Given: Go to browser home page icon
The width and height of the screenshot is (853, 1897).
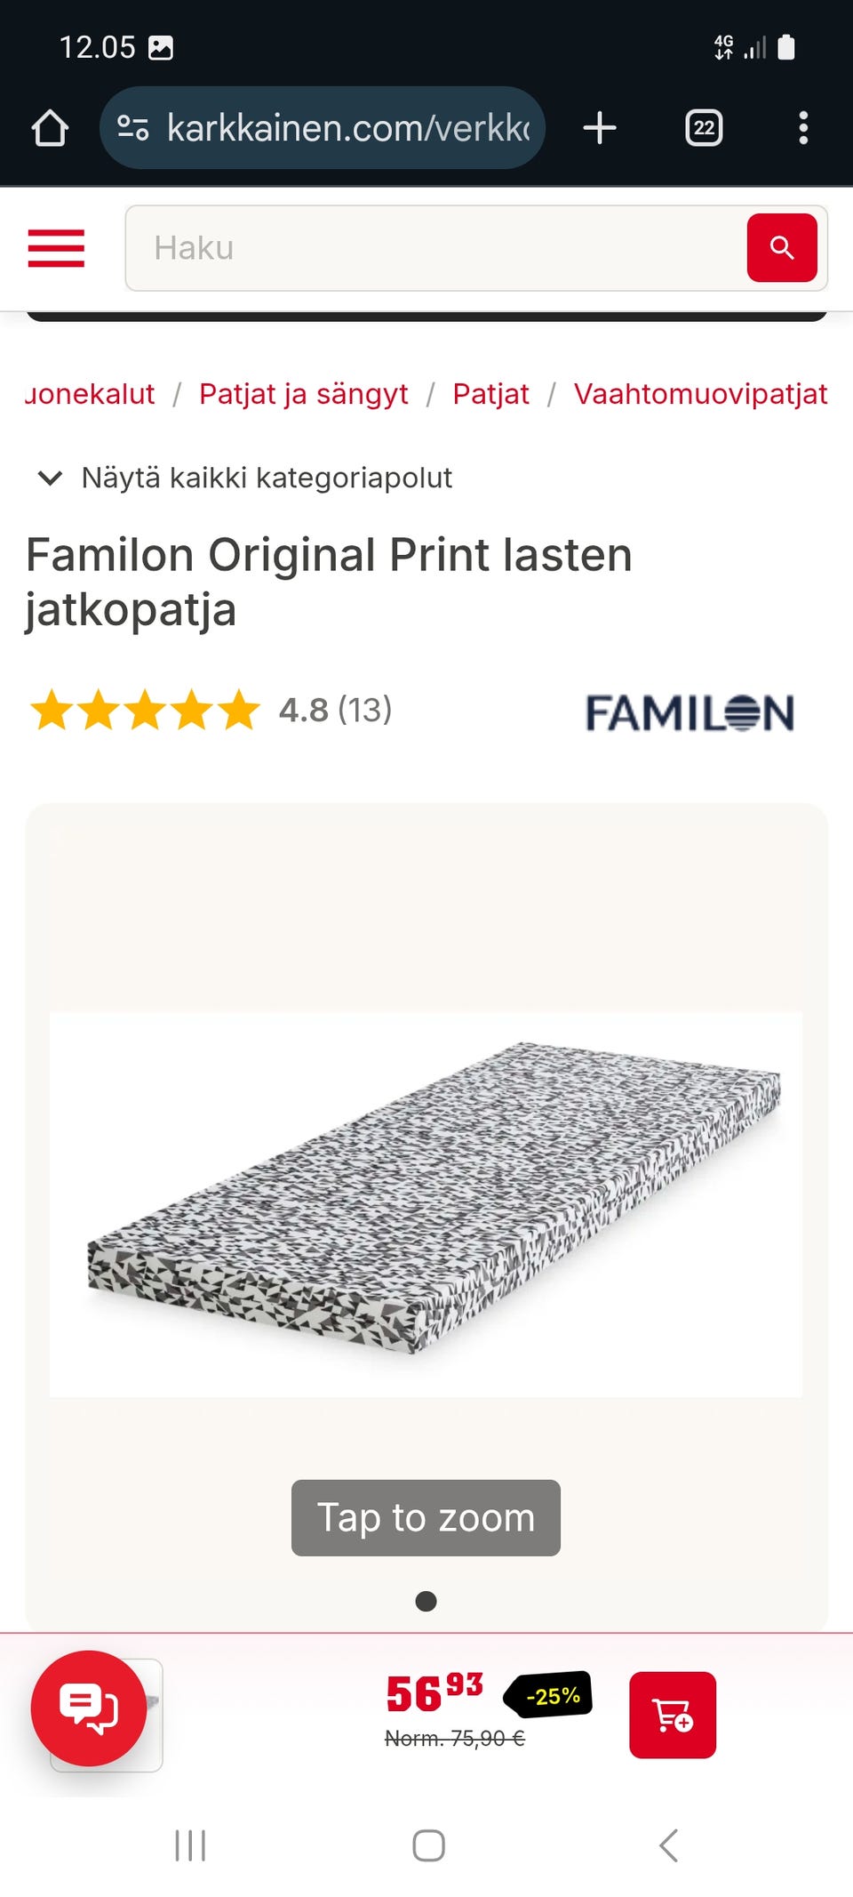Looking at the screenshot, I should coord(50,128).
